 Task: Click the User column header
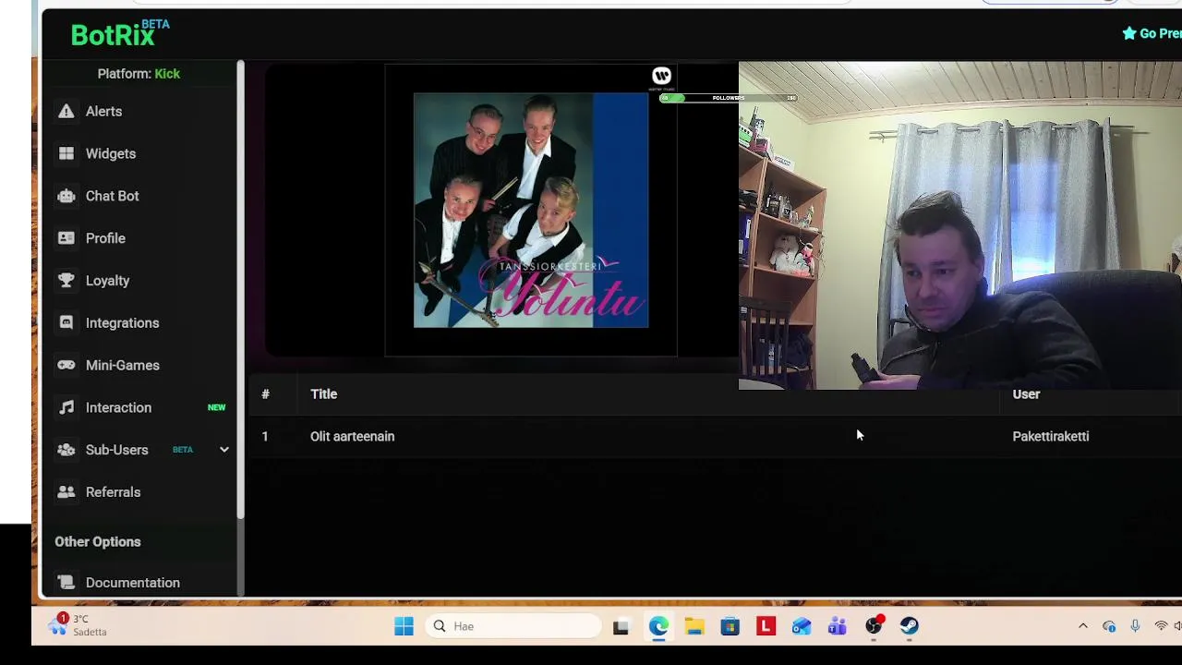pyautogui.click(x=1026, y=394)
